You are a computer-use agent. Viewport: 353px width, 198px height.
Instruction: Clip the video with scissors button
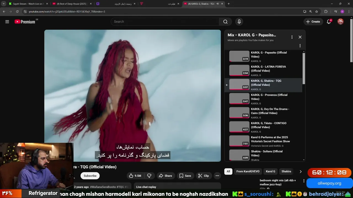[x=204, y=176]
